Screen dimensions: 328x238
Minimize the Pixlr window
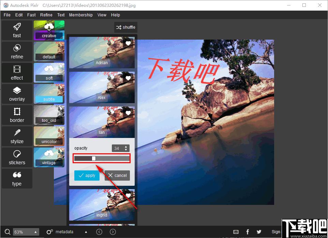point(289,5)
